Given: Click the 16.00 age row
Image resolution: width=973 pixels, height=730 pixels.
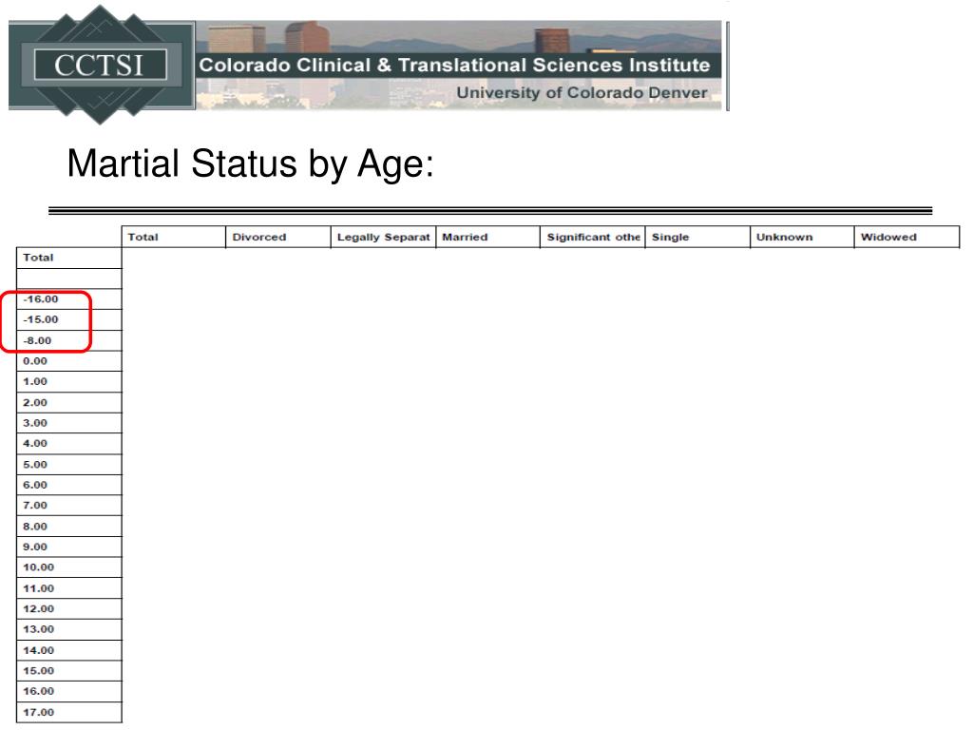Looking at the screenshot, I should pos(68,692).
